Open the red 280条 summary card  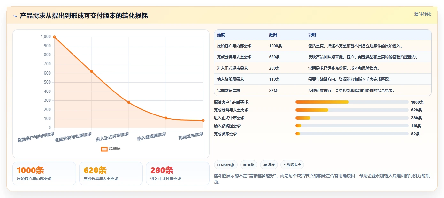(x=178, y=173)
